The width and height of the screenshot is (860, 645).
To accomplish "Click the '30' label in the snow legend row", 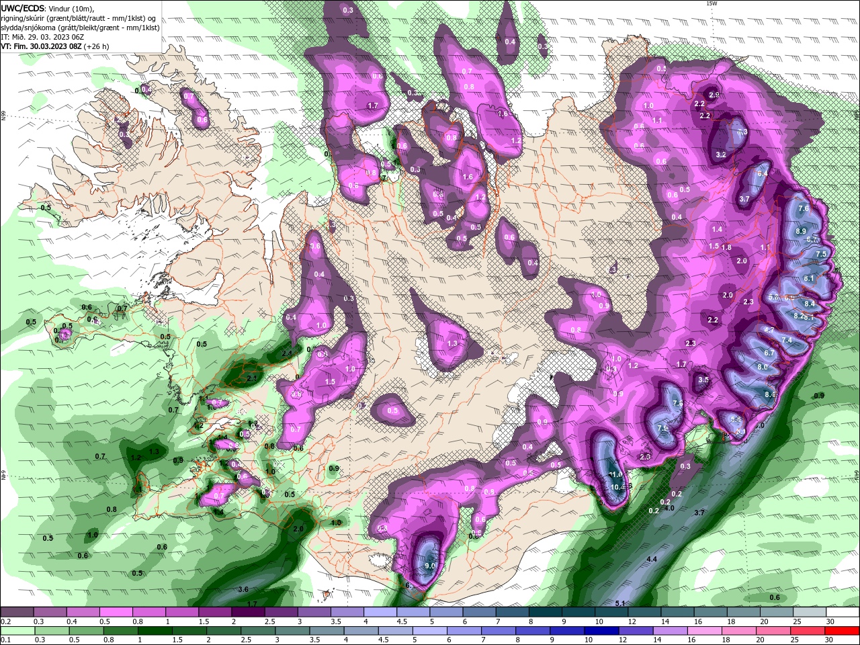I will [x=830, y=621].
